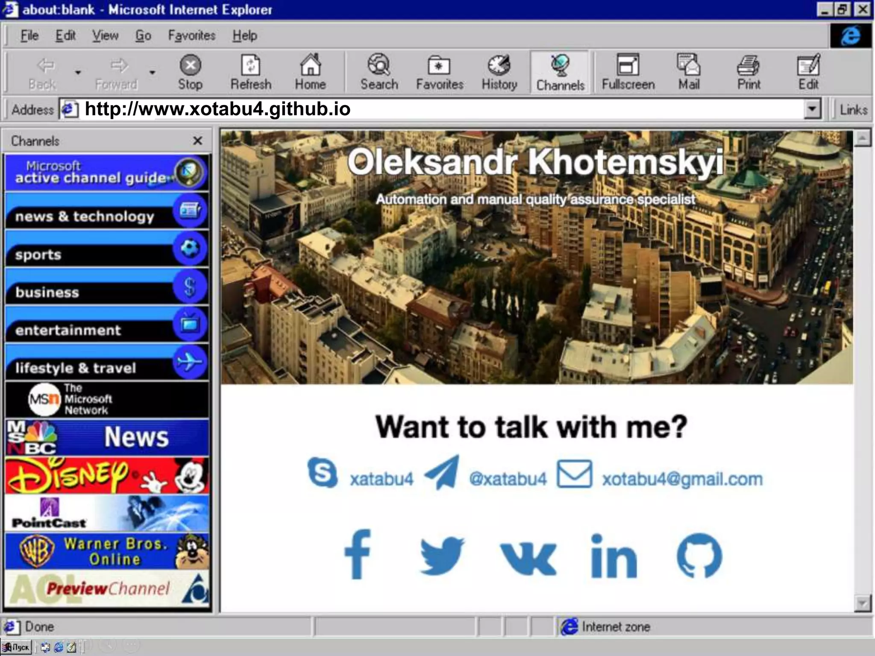The image size is (875, 656).
Task: Close the Channels side panel
Action: 197,141
